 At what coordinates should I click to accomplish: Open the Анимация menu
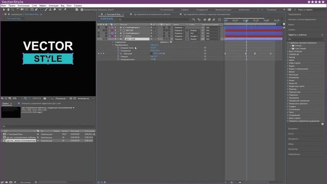(x=54, y=6)
